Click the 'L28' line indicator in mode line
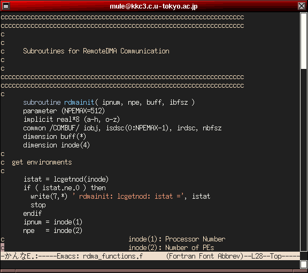Screen dimensions: 308x273 (257, 256)
